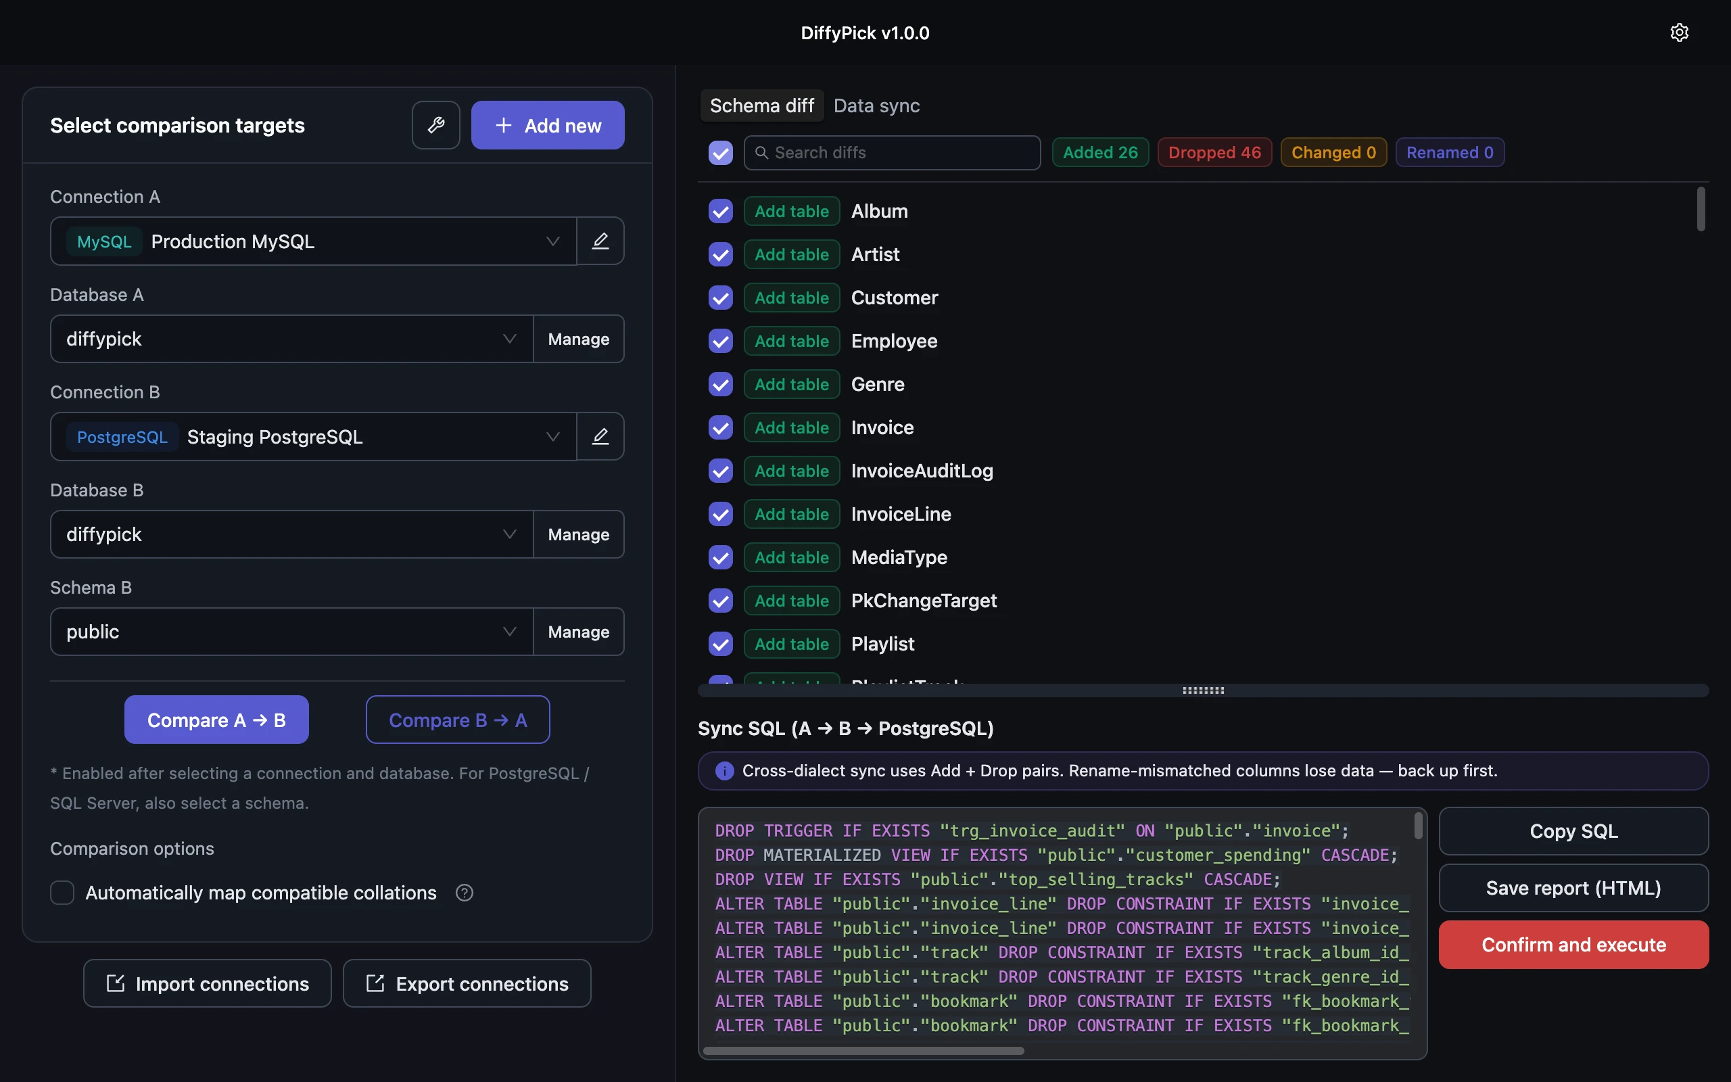Uncheck the Genre table diff

pos(720,384)
